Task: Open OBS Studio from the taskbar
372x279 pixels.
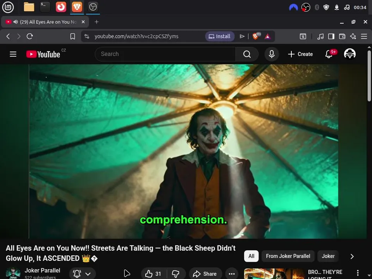Action: point(93,7)
